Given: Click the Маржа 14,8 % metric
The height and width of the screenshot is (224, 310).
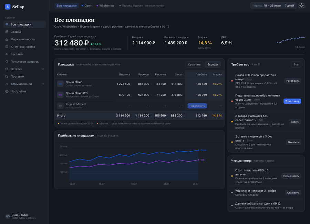Looking at the screenshot, I should (205, 43).
